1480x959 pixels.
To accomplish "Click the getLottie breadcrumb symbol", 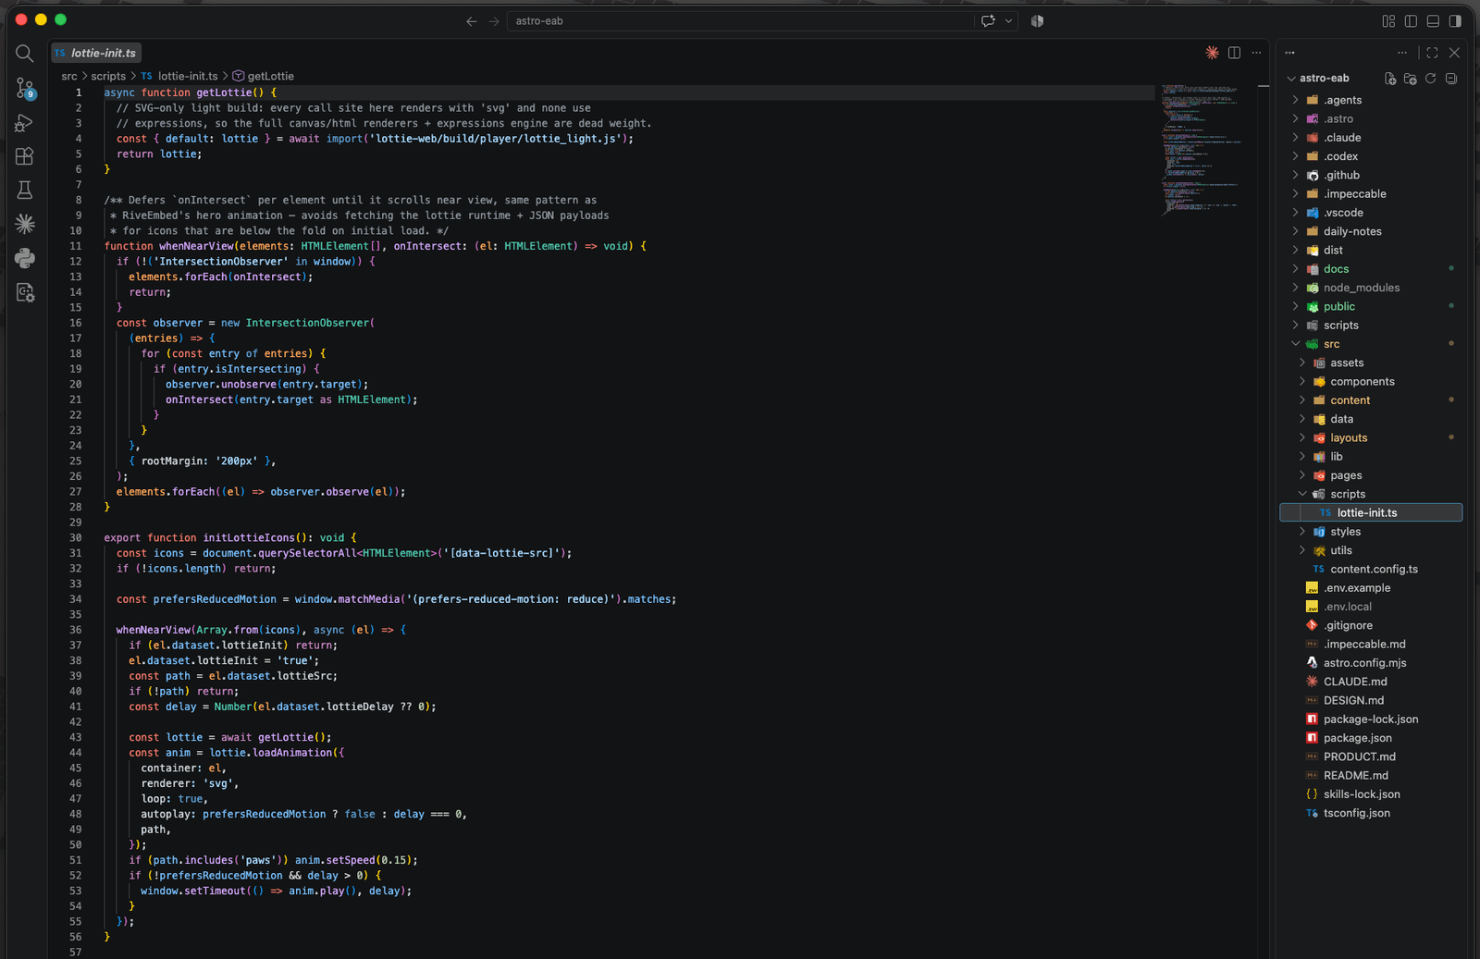I will [x=263, y=76].
